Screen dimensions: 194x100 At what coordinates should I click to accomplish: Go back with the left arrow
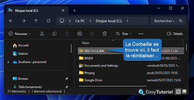(11, 21)
